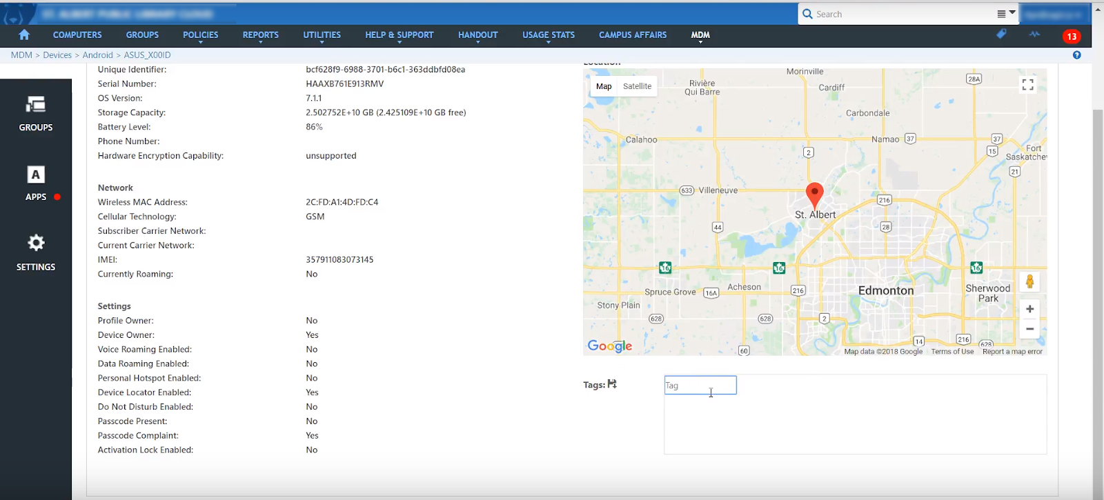Click the red location pin at St. Albert
Screen dimensions: 1104x500
click(814, 195)
